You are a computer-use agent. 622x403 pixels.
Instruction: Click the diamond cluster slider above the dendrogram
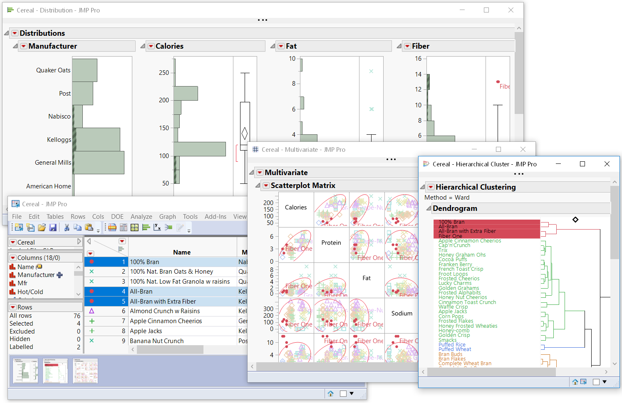(575, 220)
